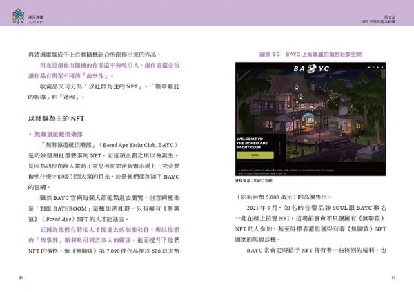Click page number 84

21,278
